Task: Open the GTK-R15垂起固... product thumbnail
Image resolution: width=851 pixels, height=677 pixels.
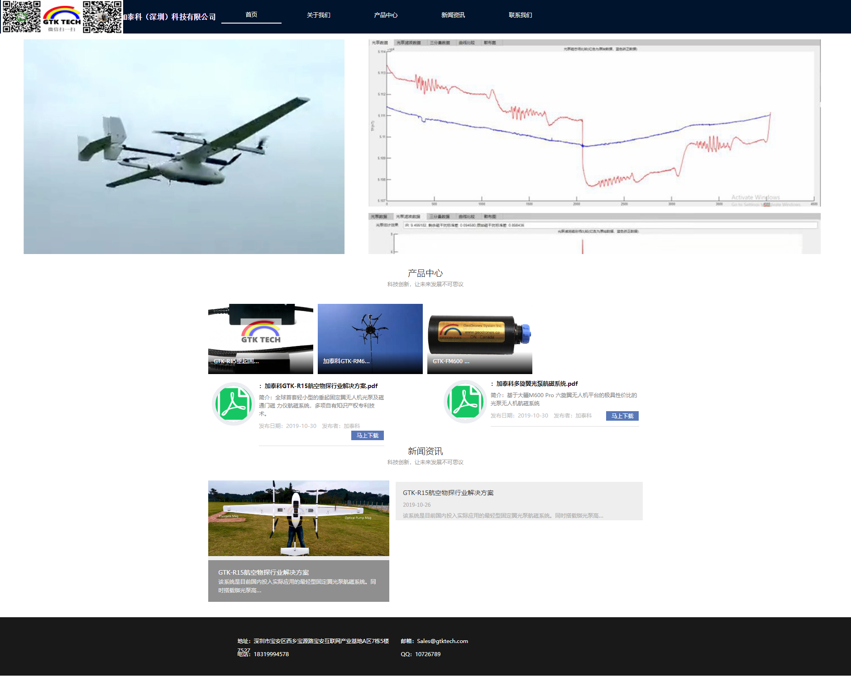Action: [260, 338]
